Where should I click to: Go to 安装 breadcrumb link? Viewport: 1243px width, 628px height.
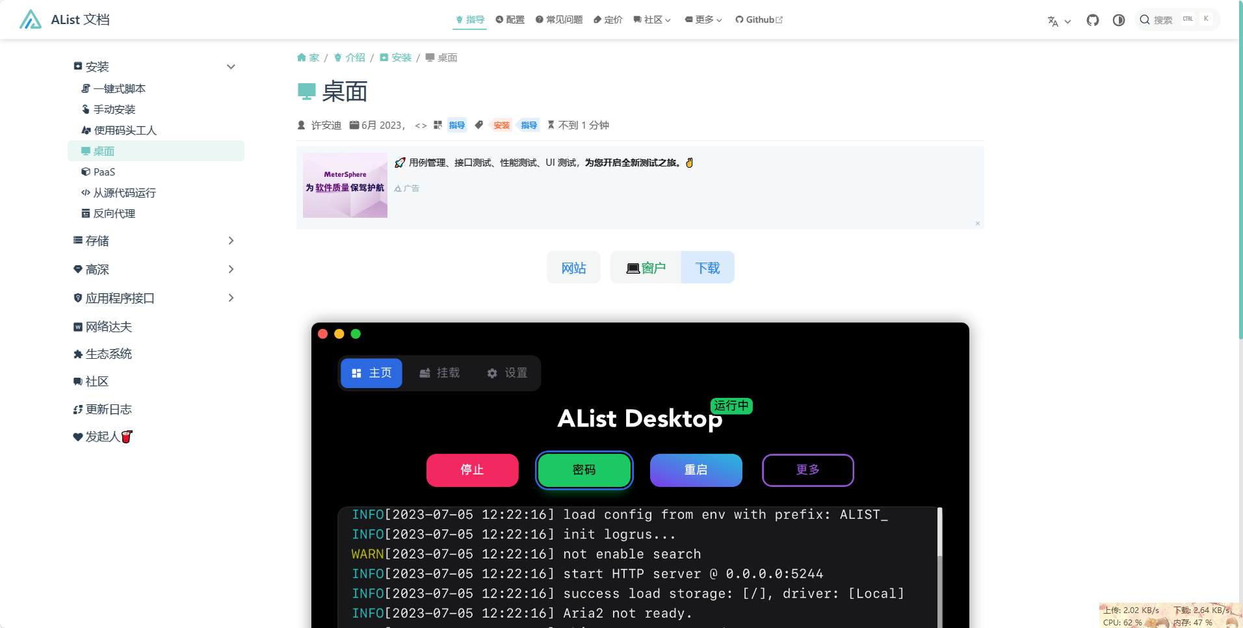[395, 57]
